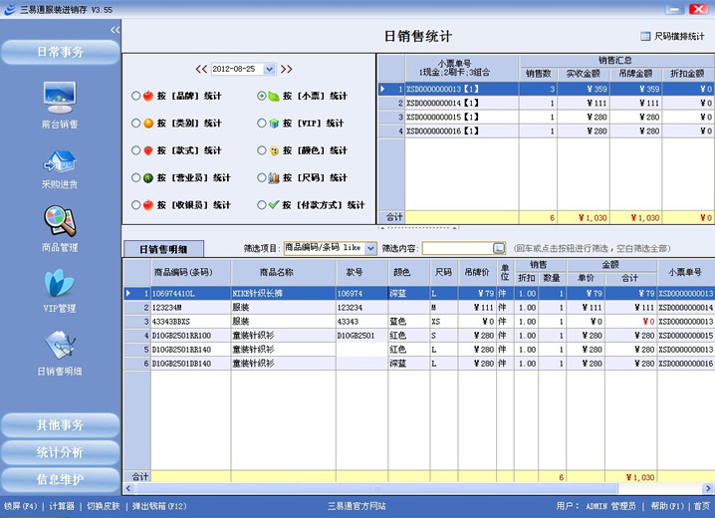
Task: Click the strawberry icon next to 按[款式]统计
Action: pyautogui.click(x=148, y=150)
